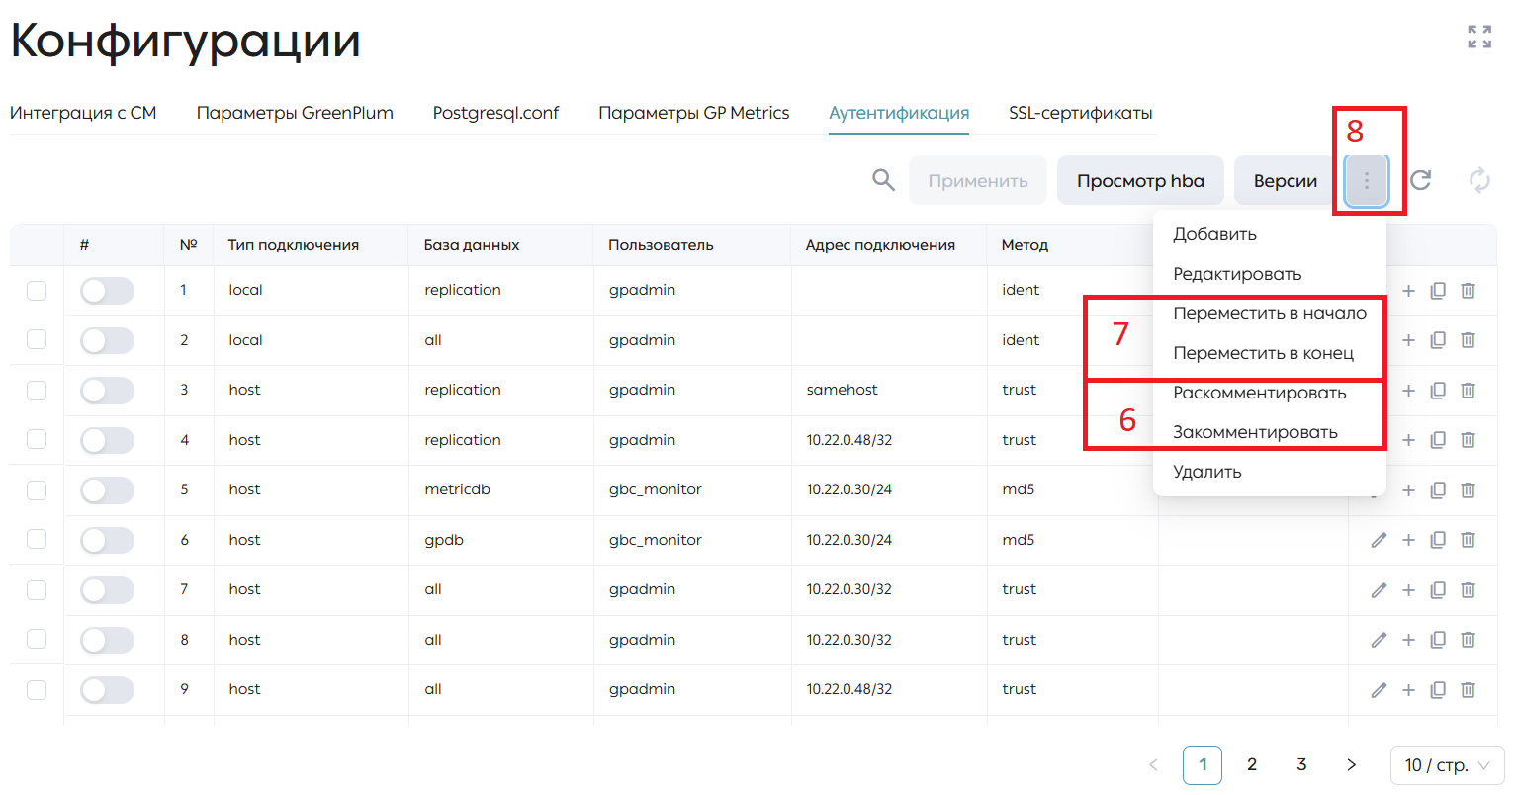Copy row 9 using its duplicate icon

pyautogui.click(x=1438, y=690)
